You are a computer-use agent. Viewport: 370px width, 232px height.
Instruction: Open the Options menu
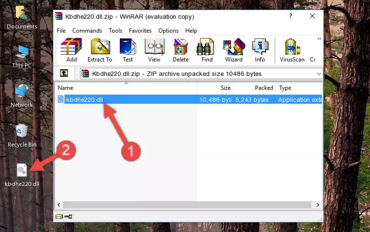pyautogui.click(x=168, y=31)
